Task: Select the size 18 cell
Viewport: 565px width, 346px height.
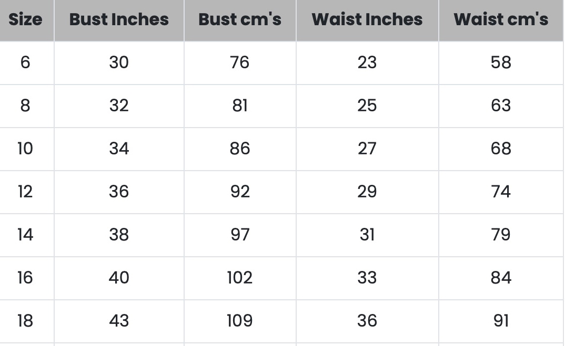Action: [25, 321]
